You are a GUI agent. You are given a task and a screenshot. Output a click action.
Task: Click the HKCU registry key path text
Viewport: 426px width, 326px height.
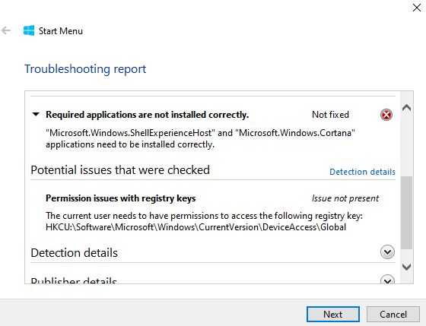[x=196, y=227]
